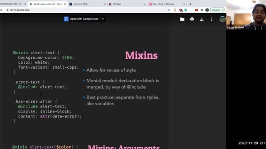Image resolution: width=266 pixels, height=149 pixels.
Task: Click the Mixins slide heading
Action: [x=141, y=55]
